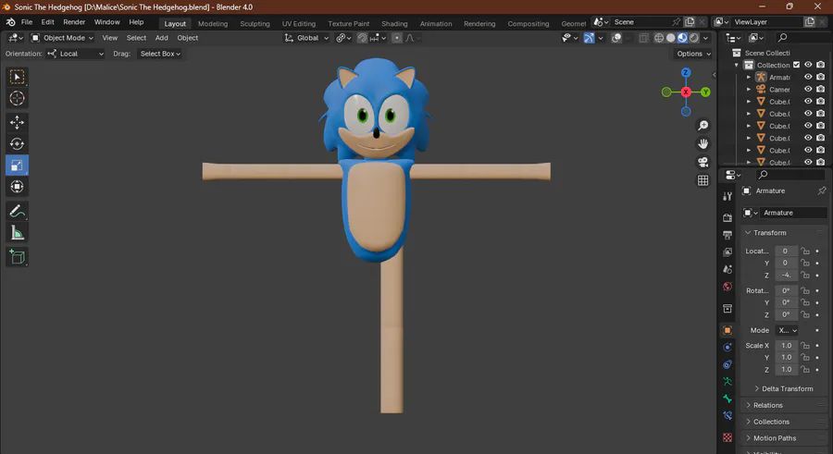The width and height of the screenshot is (833, 454).
Task: Open the Object Constraints properties tab
Action: pyautogui.click(x=727, y=365)
